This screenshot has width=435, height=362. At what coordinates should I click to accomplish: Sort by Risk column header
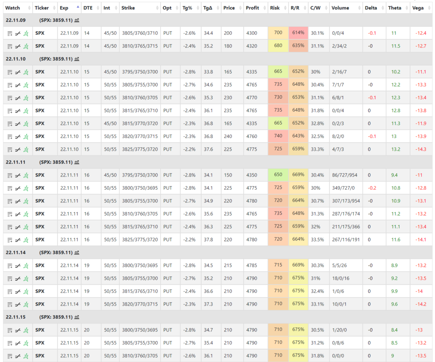278,8
